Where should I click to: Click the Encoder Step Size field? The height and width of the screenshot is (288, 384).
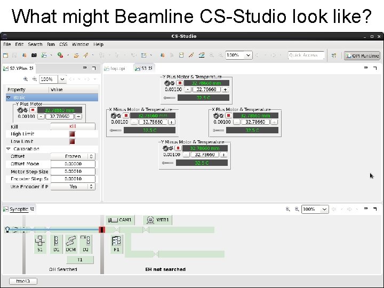[x=73, y=179]
